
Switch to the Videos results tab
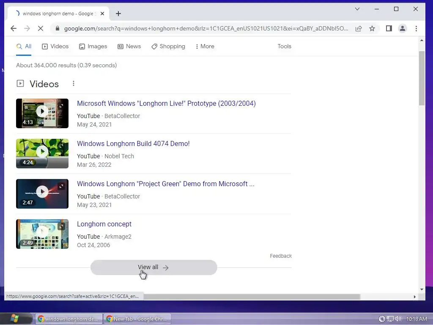point(55,46)
